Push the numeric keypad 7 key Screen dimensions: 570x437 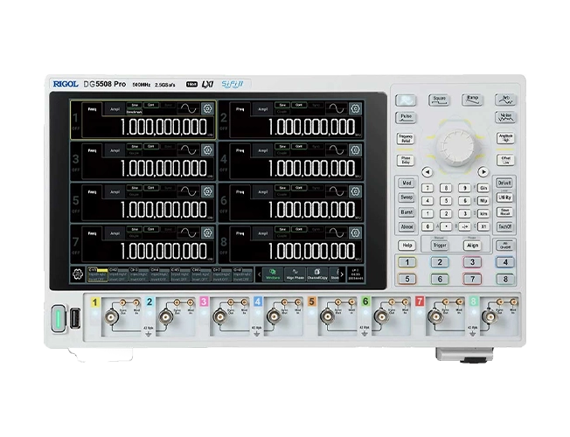[x=427, y=188]
